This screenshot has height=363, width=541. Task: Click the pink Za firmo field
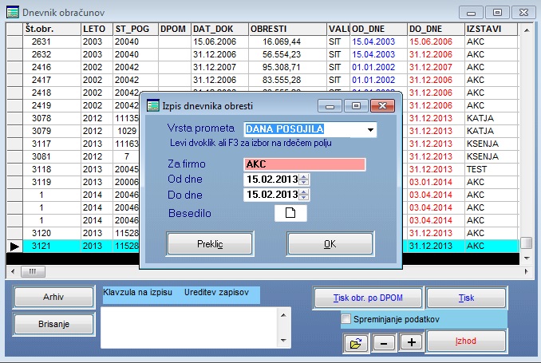click(x=304, y=164)
